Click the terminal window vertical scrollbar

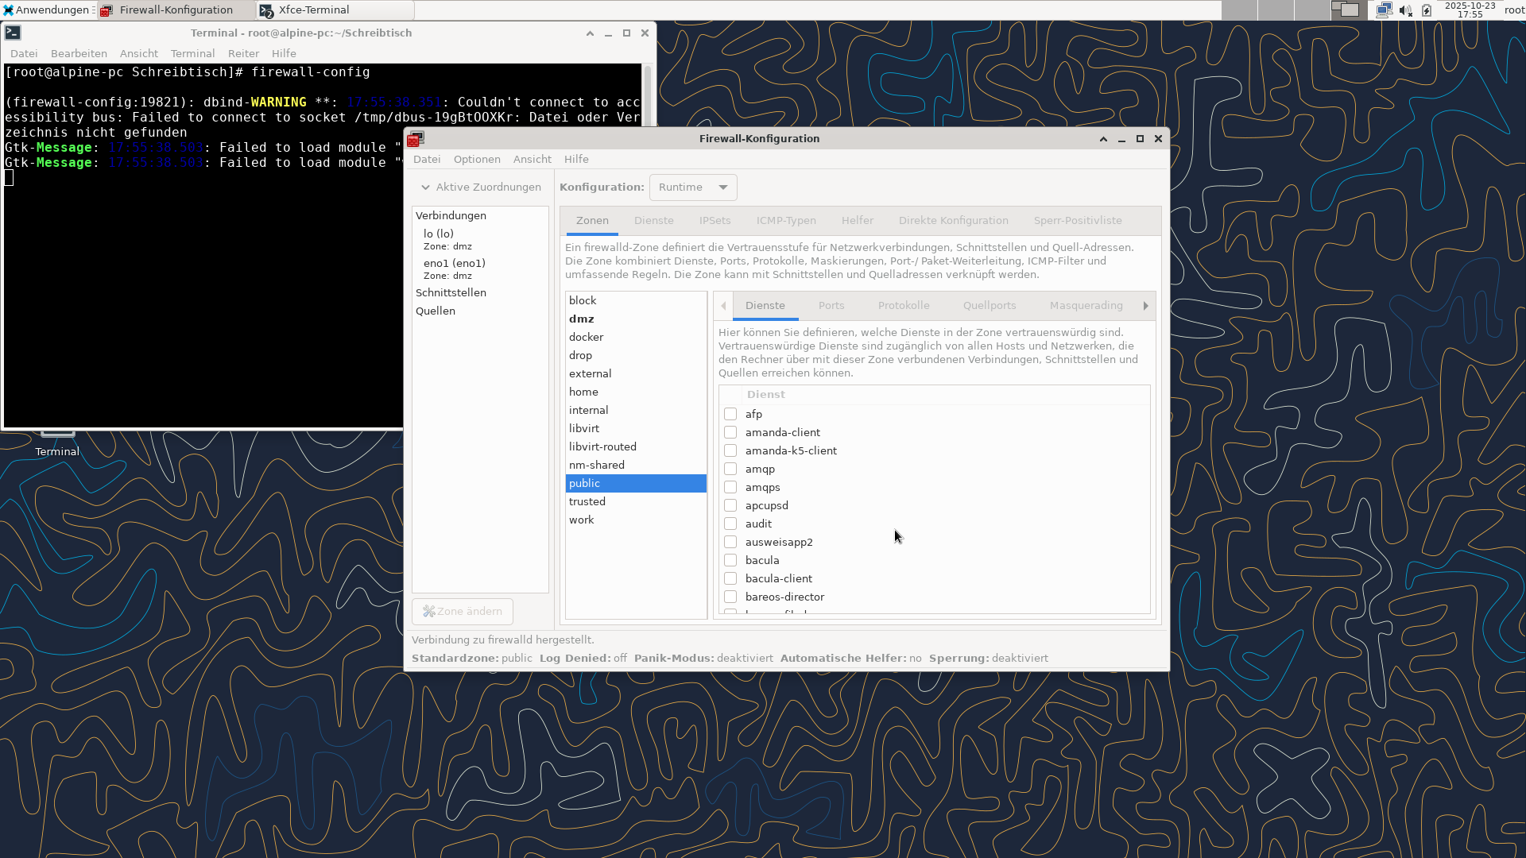(647, 95)
